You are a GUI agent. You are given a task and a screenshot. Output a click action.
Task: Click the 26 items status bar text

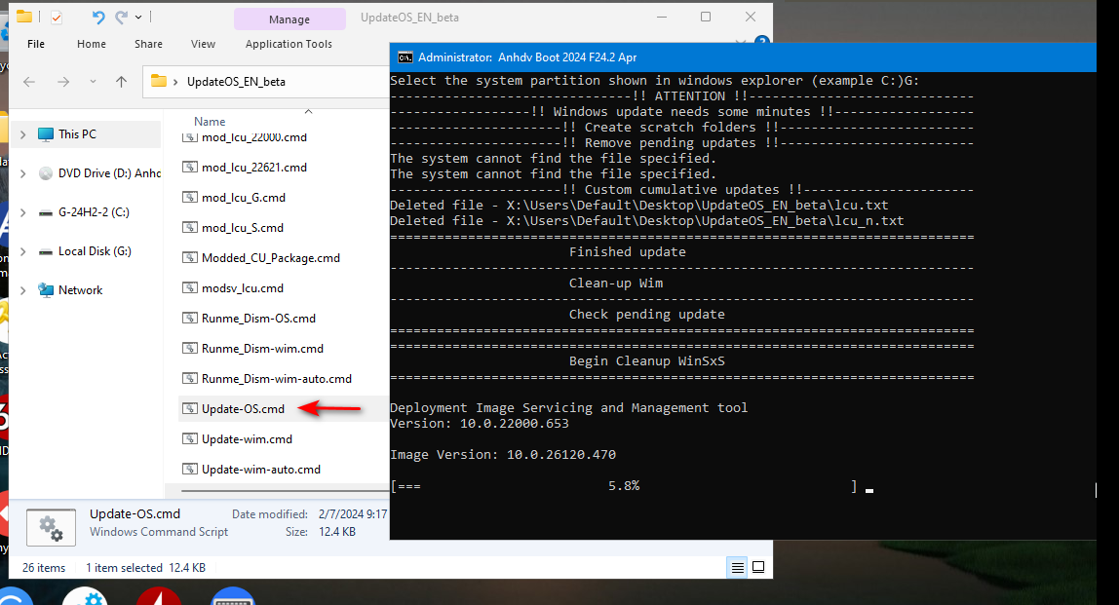coord(44,568)
